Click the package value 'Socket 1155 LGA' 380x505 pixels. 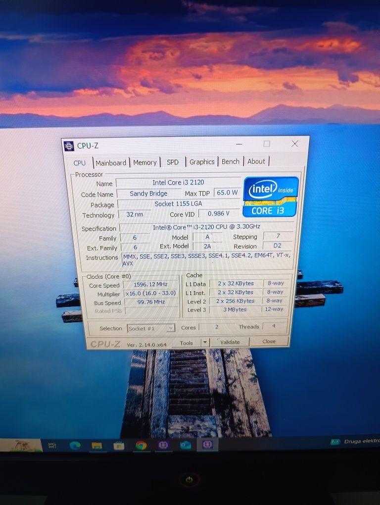[178, 204]
